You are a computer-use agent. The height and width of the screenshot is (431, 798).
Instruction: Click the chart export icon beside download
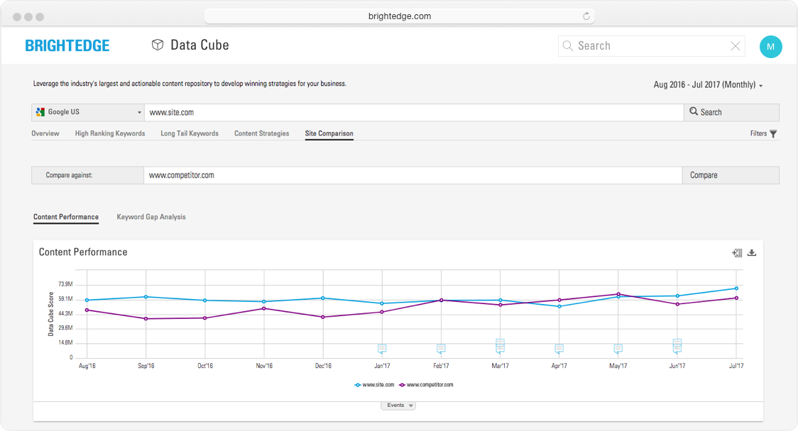[x=737, y=253]
